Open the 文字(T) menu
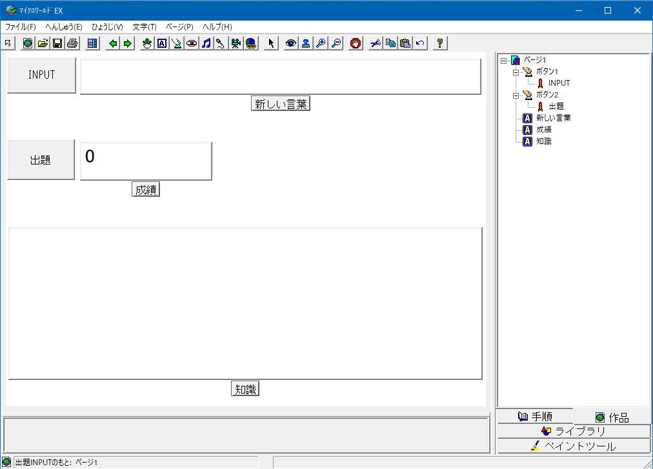The height and width of the screenshot is (469, 653). coord(145,27)
